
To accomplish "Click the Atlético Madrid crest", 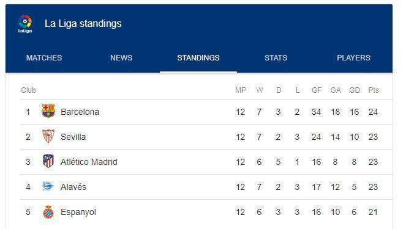I will point(48,161).
